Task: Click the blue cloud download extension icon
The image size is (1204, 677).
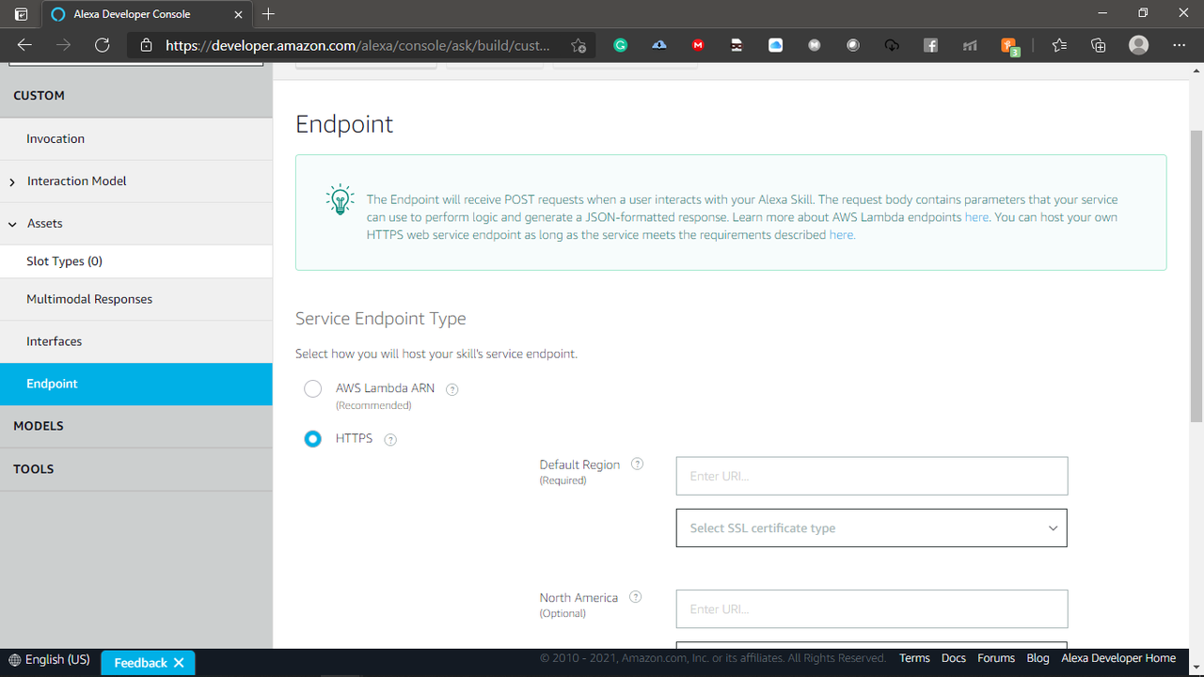Action: (x=659, y=45)
